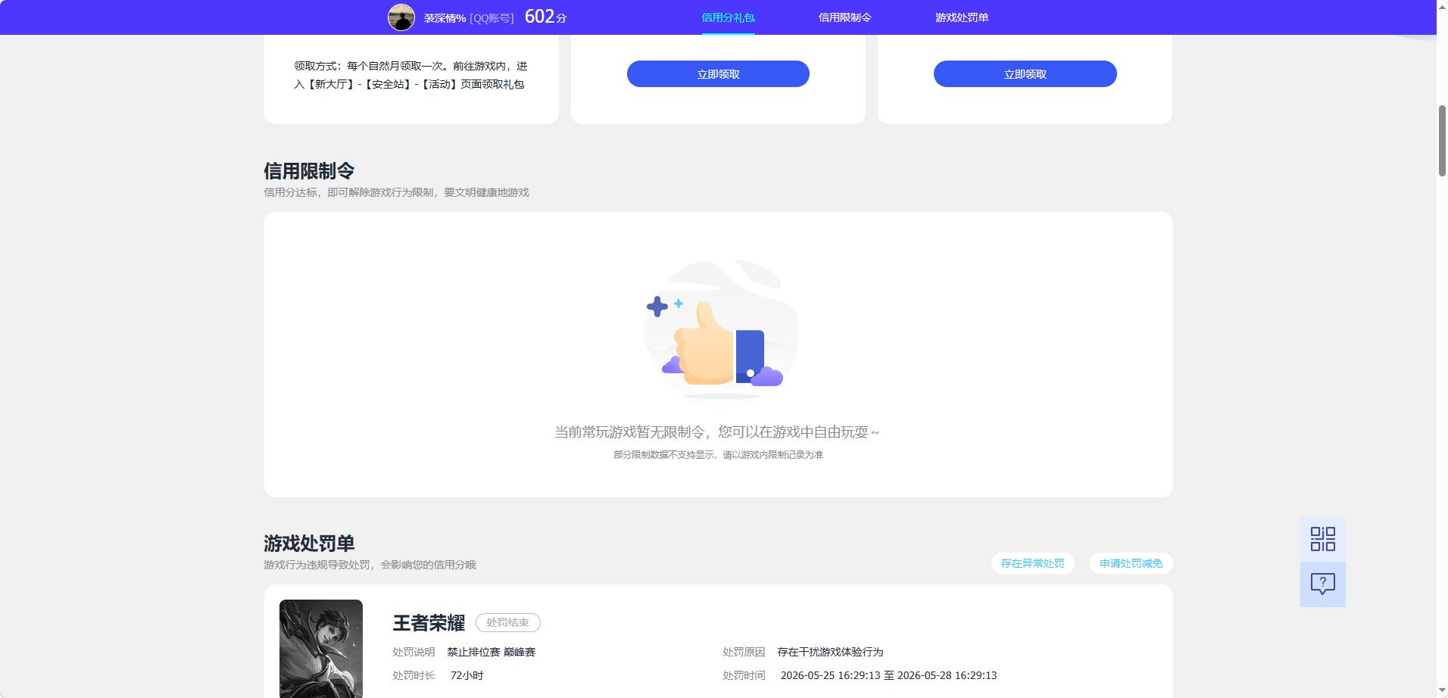
Task: Click the username 装深情% text
Action: pyautogui.click(x=445, y=17)
